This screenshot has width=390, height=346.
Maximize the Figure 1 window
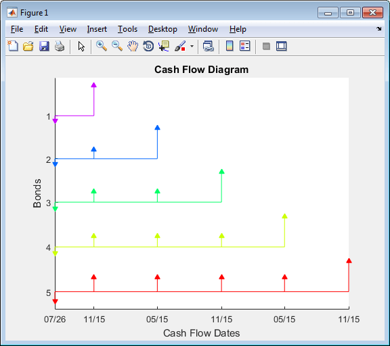(350, 13)
